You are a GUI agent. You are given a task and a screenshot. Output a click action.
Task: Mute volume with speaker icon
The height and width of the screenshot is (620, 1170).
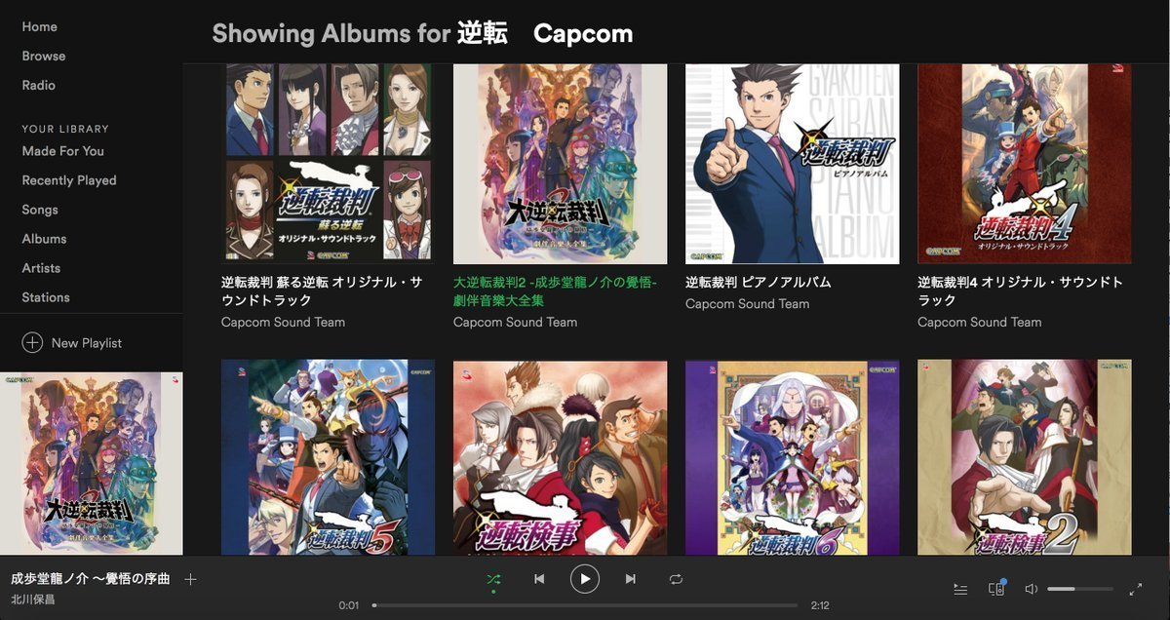tap(1032, 589)
